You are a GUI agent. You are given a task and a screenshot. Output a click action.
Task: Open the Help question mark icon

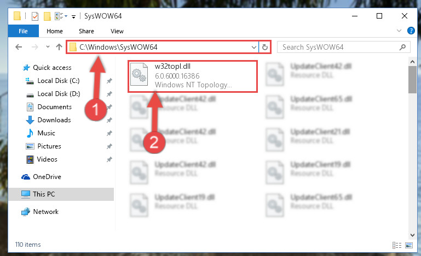(x=411, y=31)
